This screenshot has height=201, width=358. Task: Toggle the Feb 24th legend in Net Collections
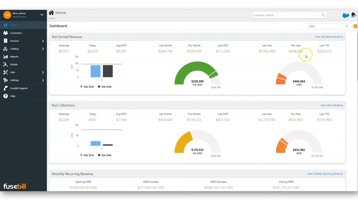click(105, 155)
